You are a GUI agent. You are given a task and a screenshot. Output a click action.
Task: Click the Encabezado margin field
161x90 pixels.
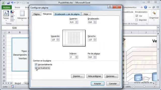click(91, 22)
